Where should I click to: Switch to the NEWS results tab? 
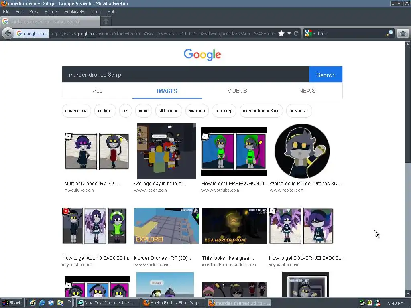click(x=307, y=91)
